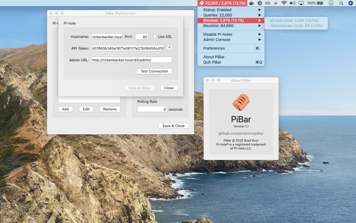This screenshot has width=356, height=223.
Task: Click the circular clock-style menu bar icon
Action: tap(331, 3)
